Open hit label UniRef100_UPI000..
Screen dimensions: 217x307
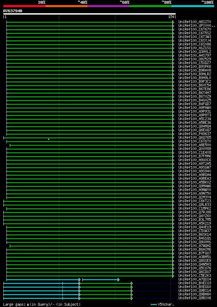click(x=197, y=26)
